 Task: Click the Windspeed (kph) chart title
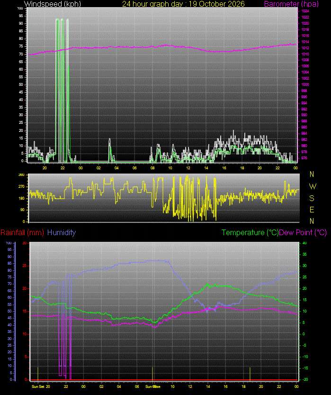point(52,4)
